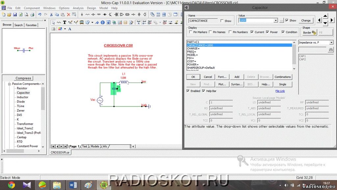Open the Impedance vs. F dropdown
Screen dimensions: 337x190
point(331,43)
